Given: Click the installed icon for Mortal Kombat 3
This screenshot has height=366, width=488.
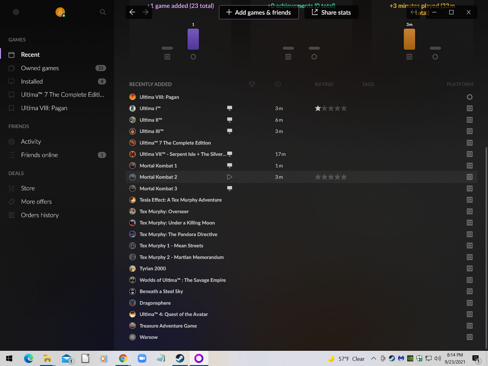Looking at the screenshot, I should coord(230,188).
